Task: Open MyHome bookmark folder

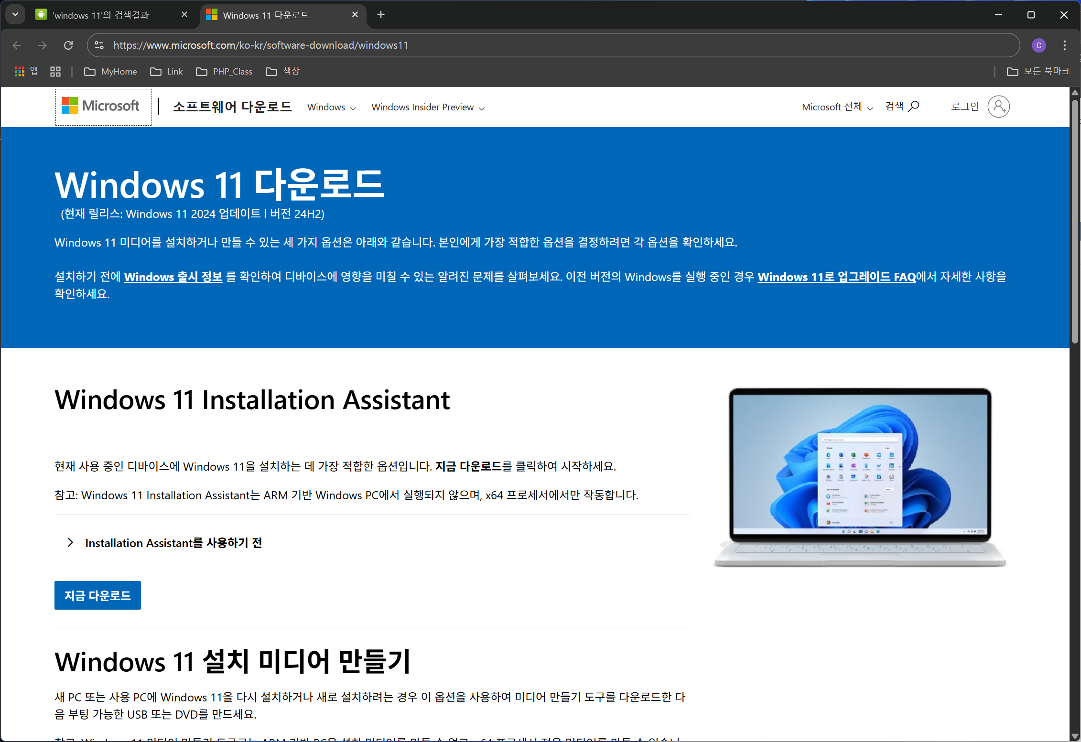Action: coord(110,71)
